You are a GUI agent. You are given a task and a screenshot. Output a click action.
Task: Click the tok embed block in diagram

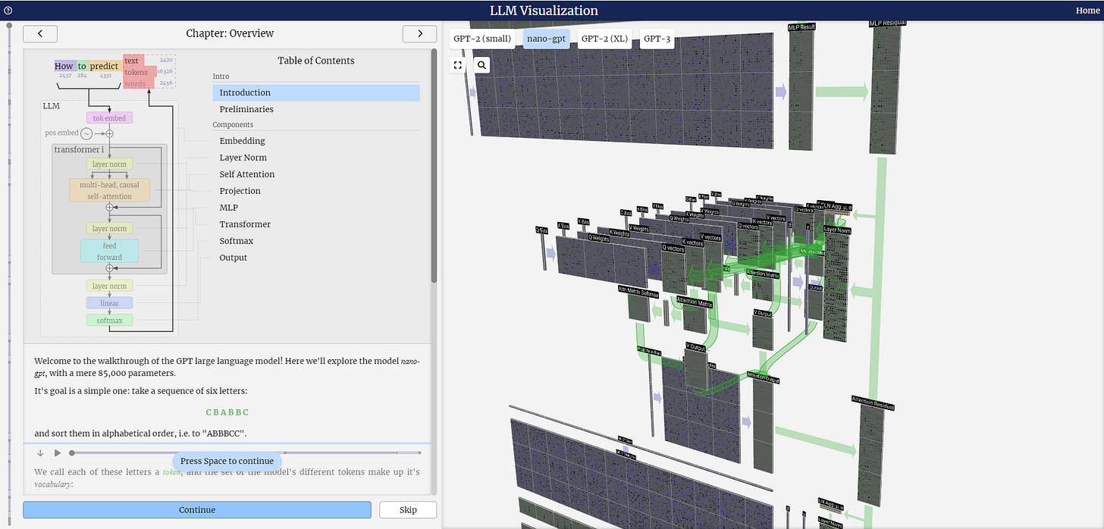(109, 118)
